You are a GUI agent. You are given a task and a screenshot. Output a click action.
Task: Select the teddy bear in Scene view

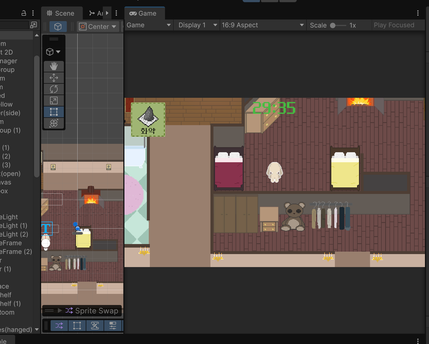pos(56,263)
